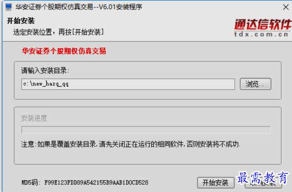Start installation with the 开始安装 button
The width and height of the screenshot is (292, 192).
point(215,183)
